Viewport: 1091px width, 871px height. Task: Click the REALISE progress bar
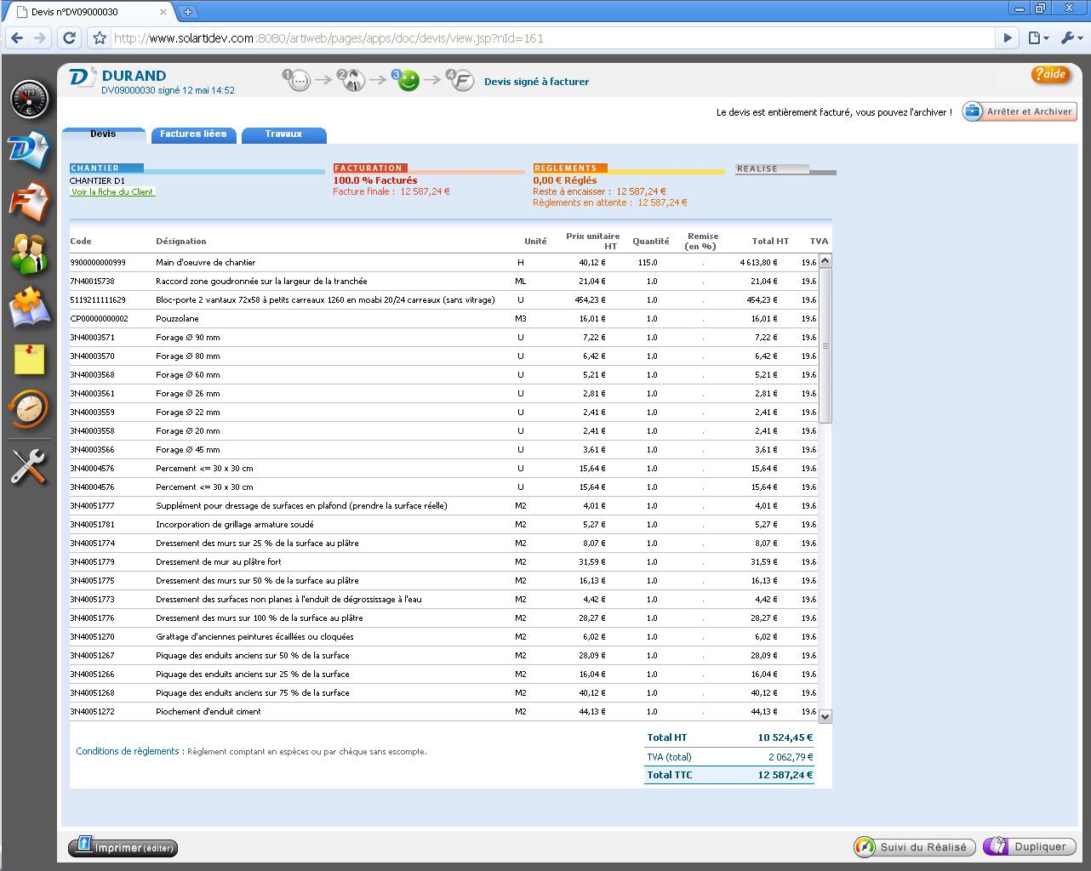(785, 169)
